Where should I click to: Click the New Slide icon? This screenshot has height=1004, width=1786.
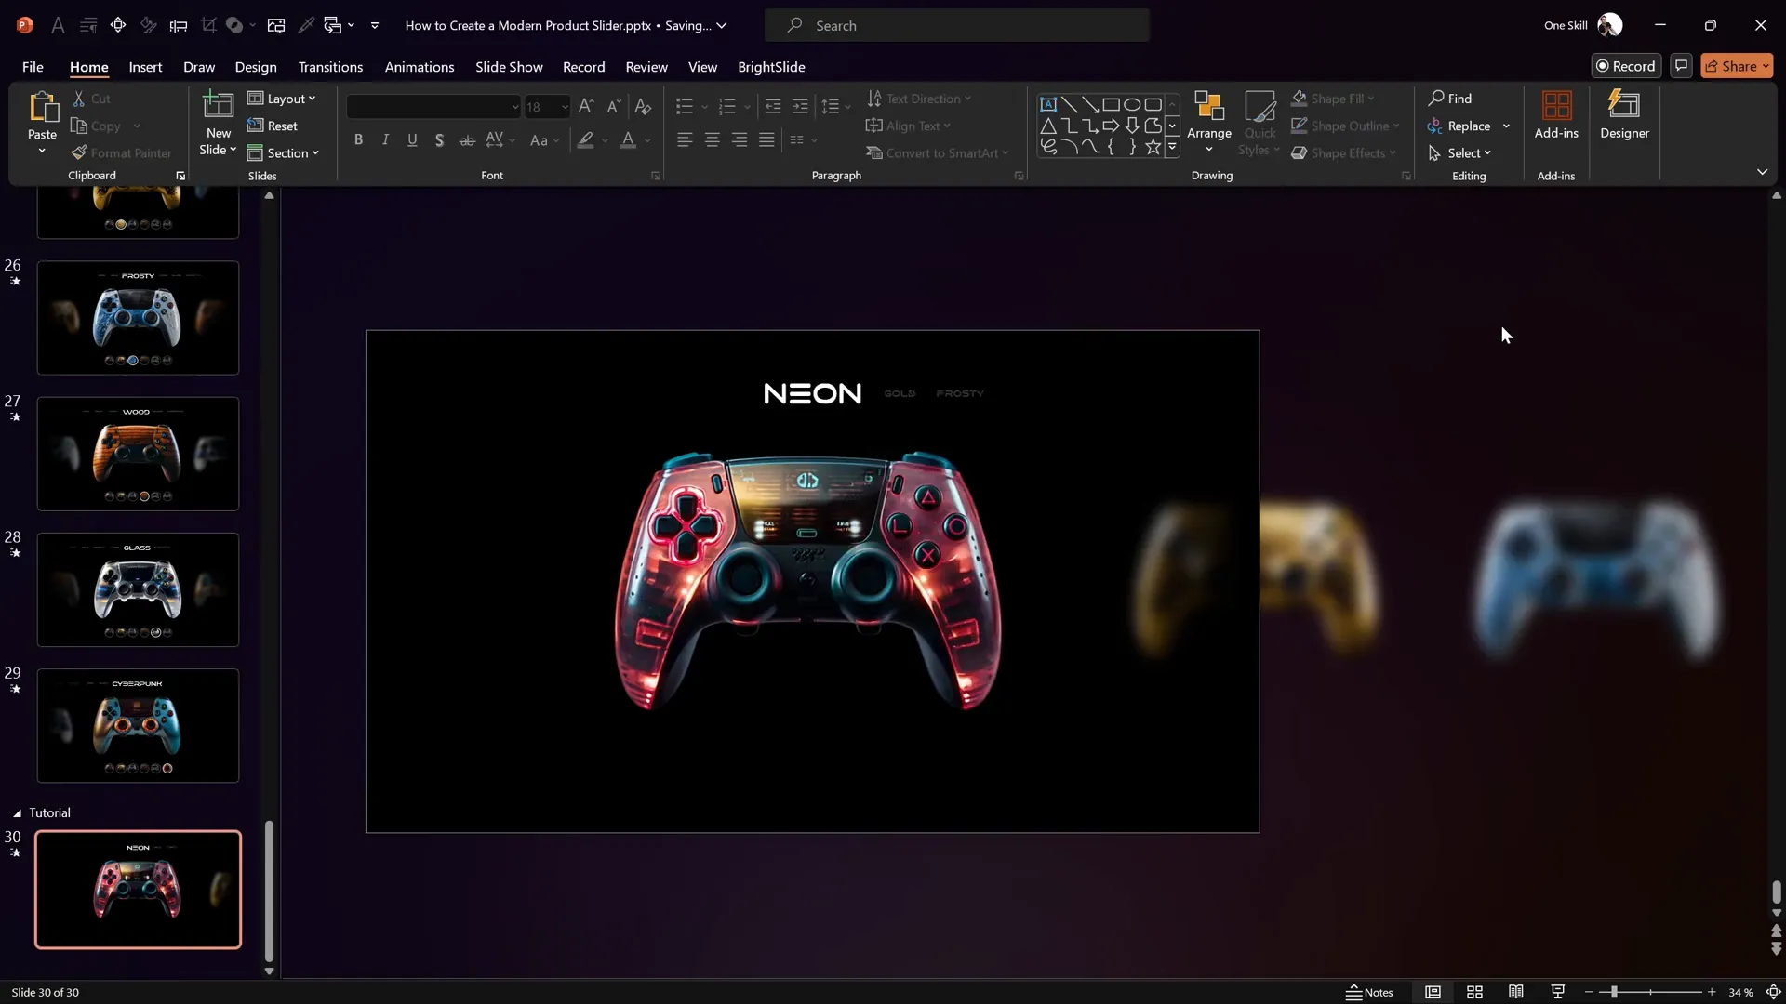218,106
